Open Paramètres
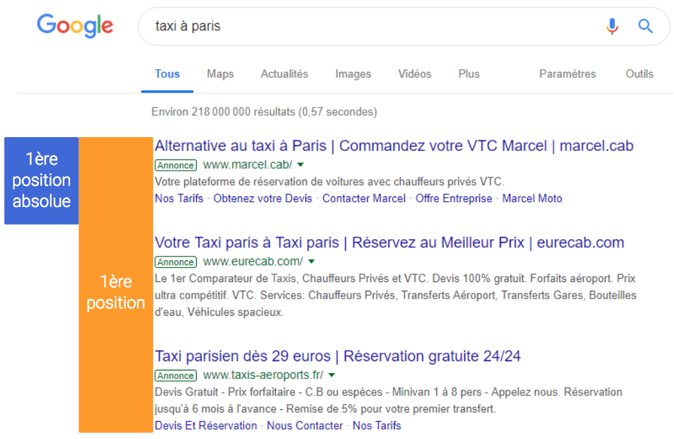 568,74
